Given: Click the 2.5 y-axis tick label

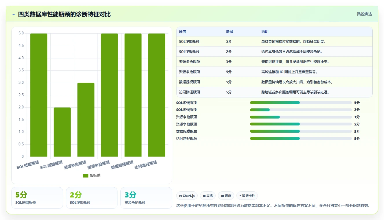Looking at the screenshot, I should tap(21, 95).
